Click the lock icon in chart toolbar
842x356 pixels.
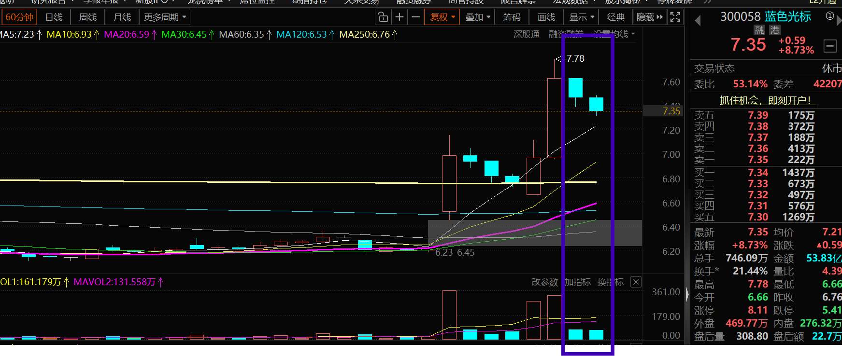(x=383, y=17)
